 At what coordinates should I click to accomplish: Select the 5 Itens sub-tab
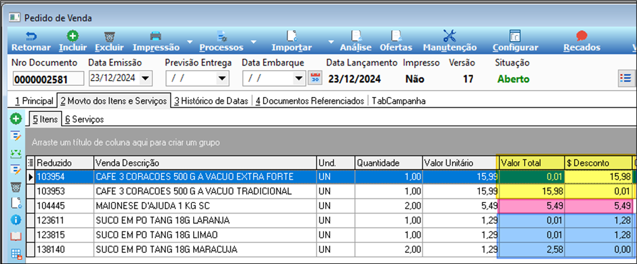[45, 119]
